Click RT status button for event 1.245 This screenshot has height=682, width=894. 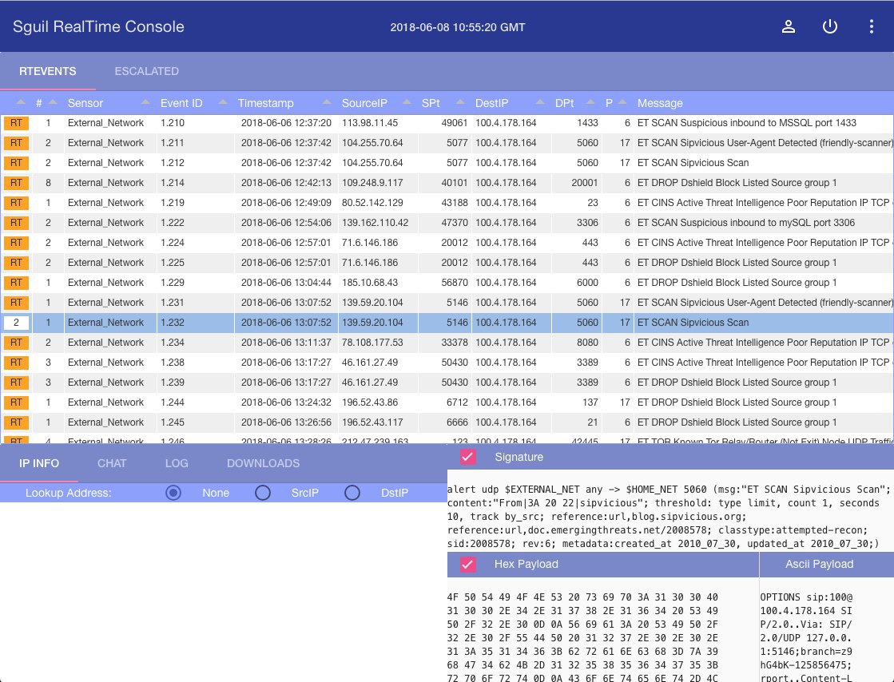(16, 422)
